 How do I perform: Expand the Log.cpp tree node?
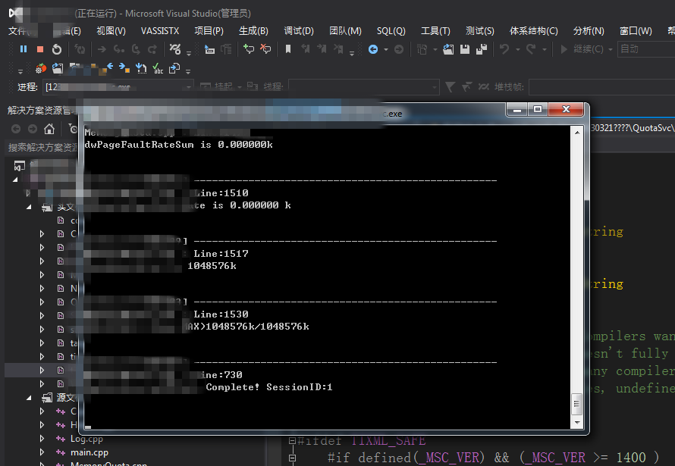coord(42,439)
